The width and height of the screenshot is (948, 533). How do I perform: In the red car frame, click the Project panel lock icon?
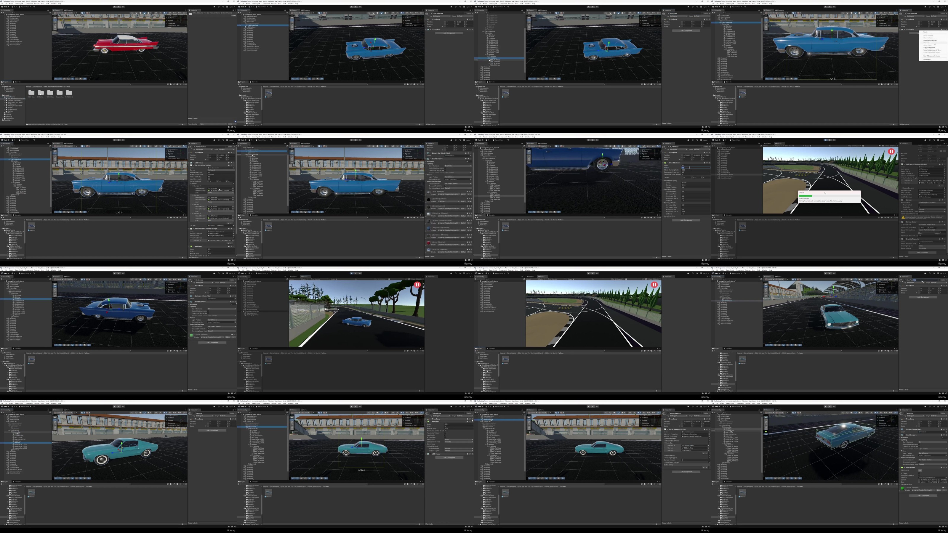(184, 82)
